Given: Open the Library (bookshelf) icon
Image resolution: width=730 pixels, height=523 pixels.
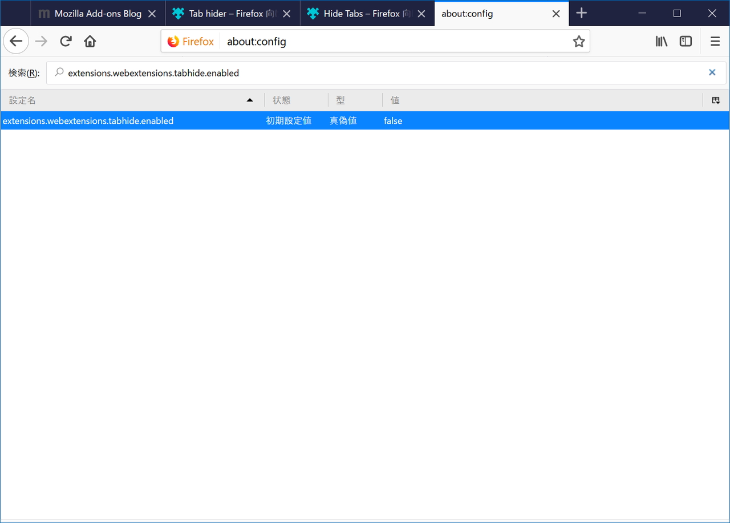Looking at the screenshot, I should point(661,40).
